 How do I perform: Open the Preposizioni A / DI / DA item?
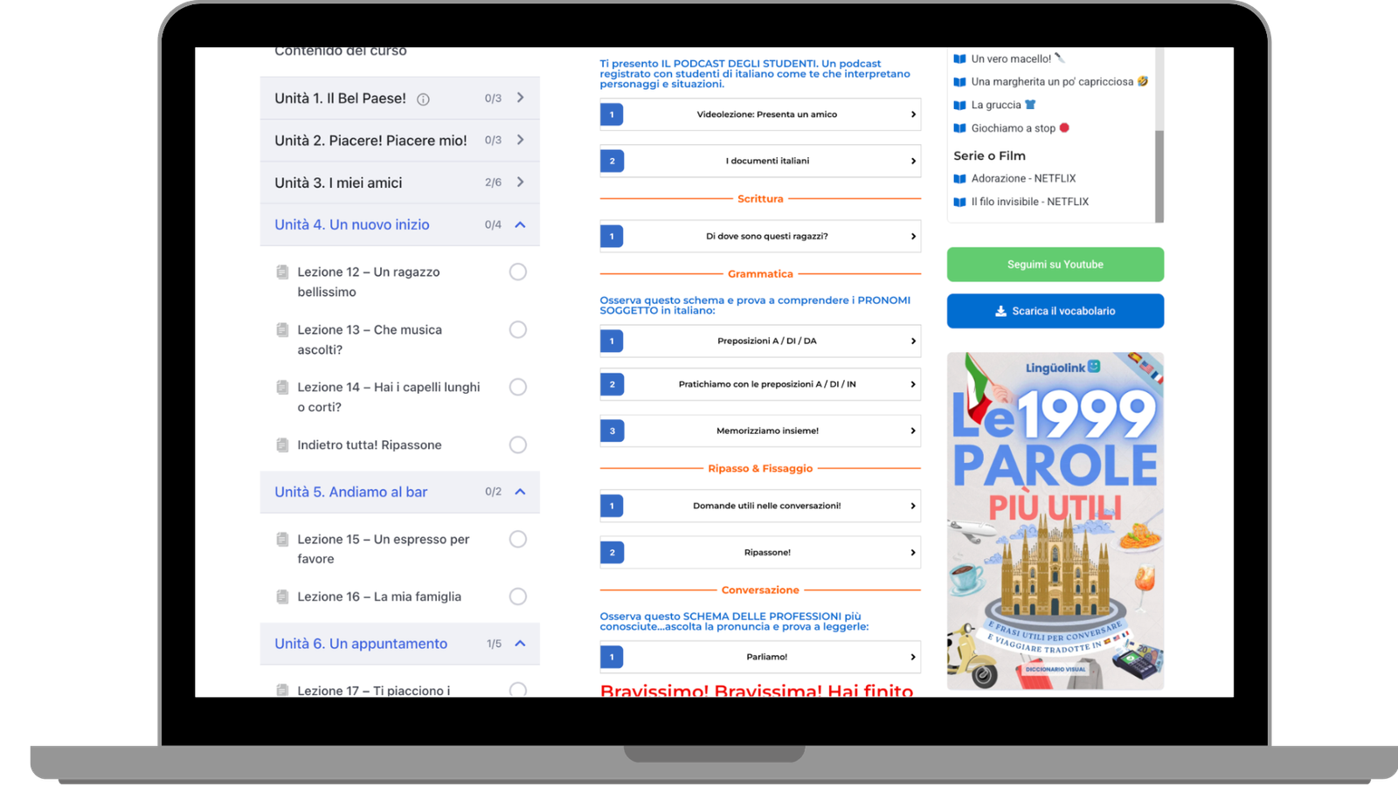pyautogui.click(x=760, y=341)
